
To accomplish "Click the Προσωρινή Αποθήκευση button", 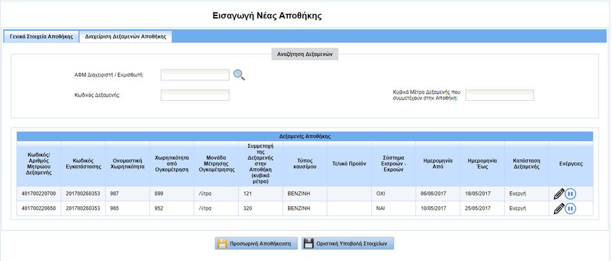I will click(256, 244).
